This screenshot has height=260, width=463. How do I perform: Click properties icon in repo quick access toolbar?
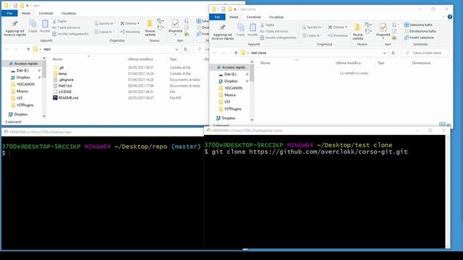[x=16, y=6]
